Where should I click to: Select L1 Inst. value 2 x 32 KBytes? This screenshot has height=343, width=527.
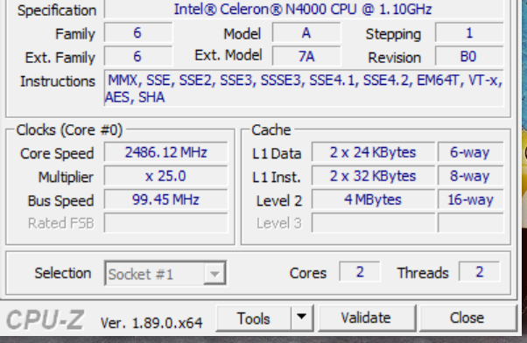click(373, 176)
